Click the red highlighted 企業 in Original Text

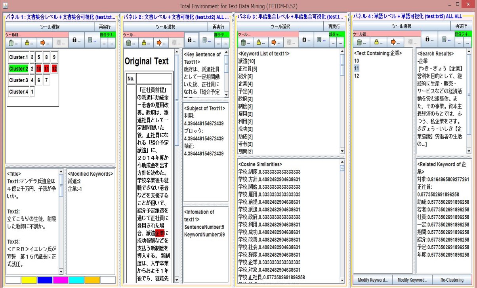pyautogui.click(x=160, y=233)
